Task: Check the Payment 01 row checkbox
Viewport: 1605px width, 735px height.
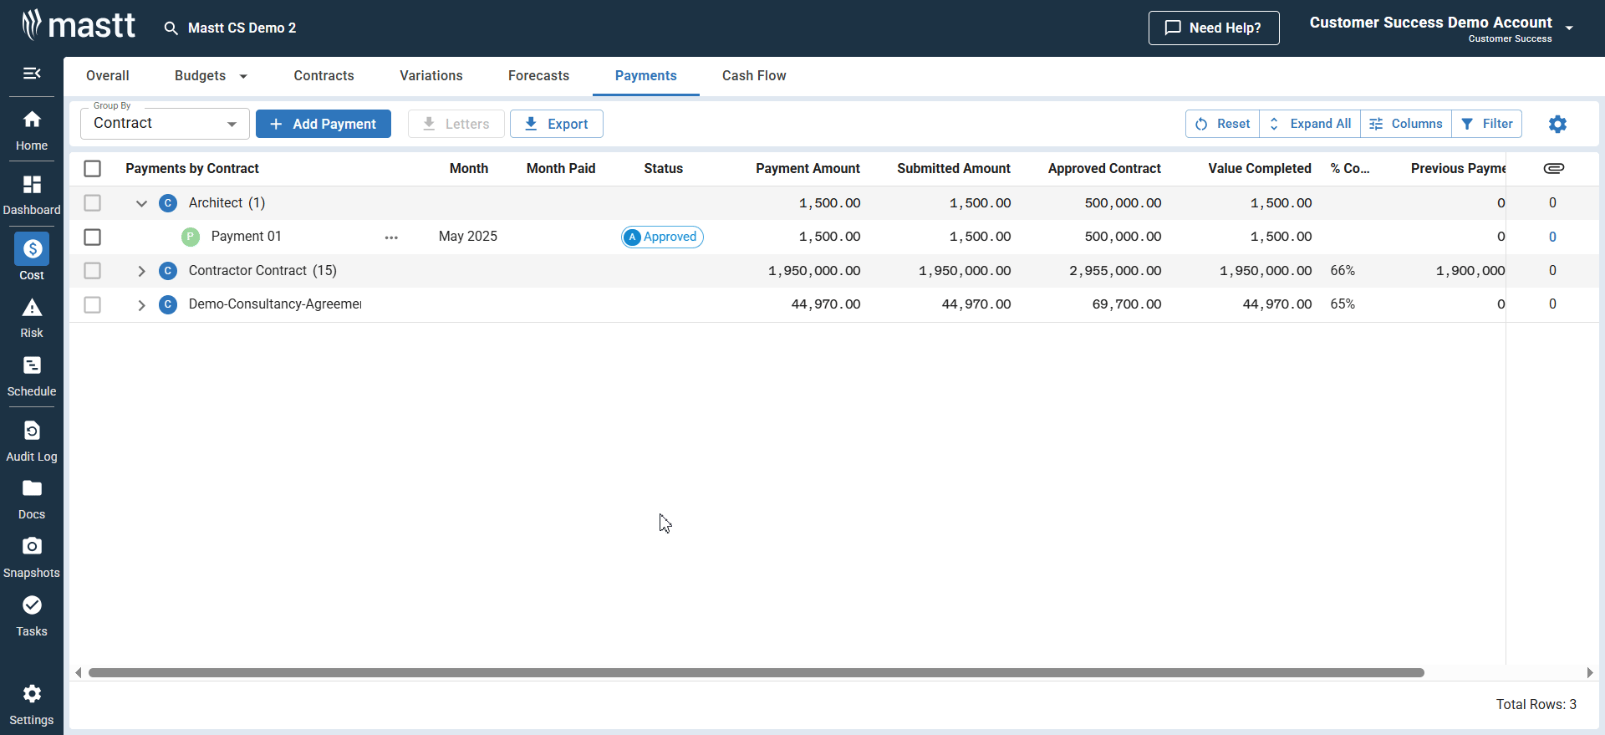Action: point(93,237)
